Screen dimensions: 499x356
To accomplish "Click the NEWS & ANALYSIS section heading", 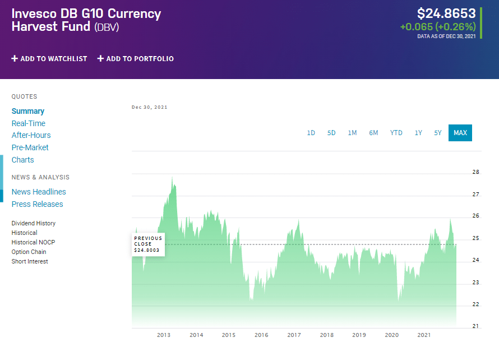I will (x=40, y=177).
